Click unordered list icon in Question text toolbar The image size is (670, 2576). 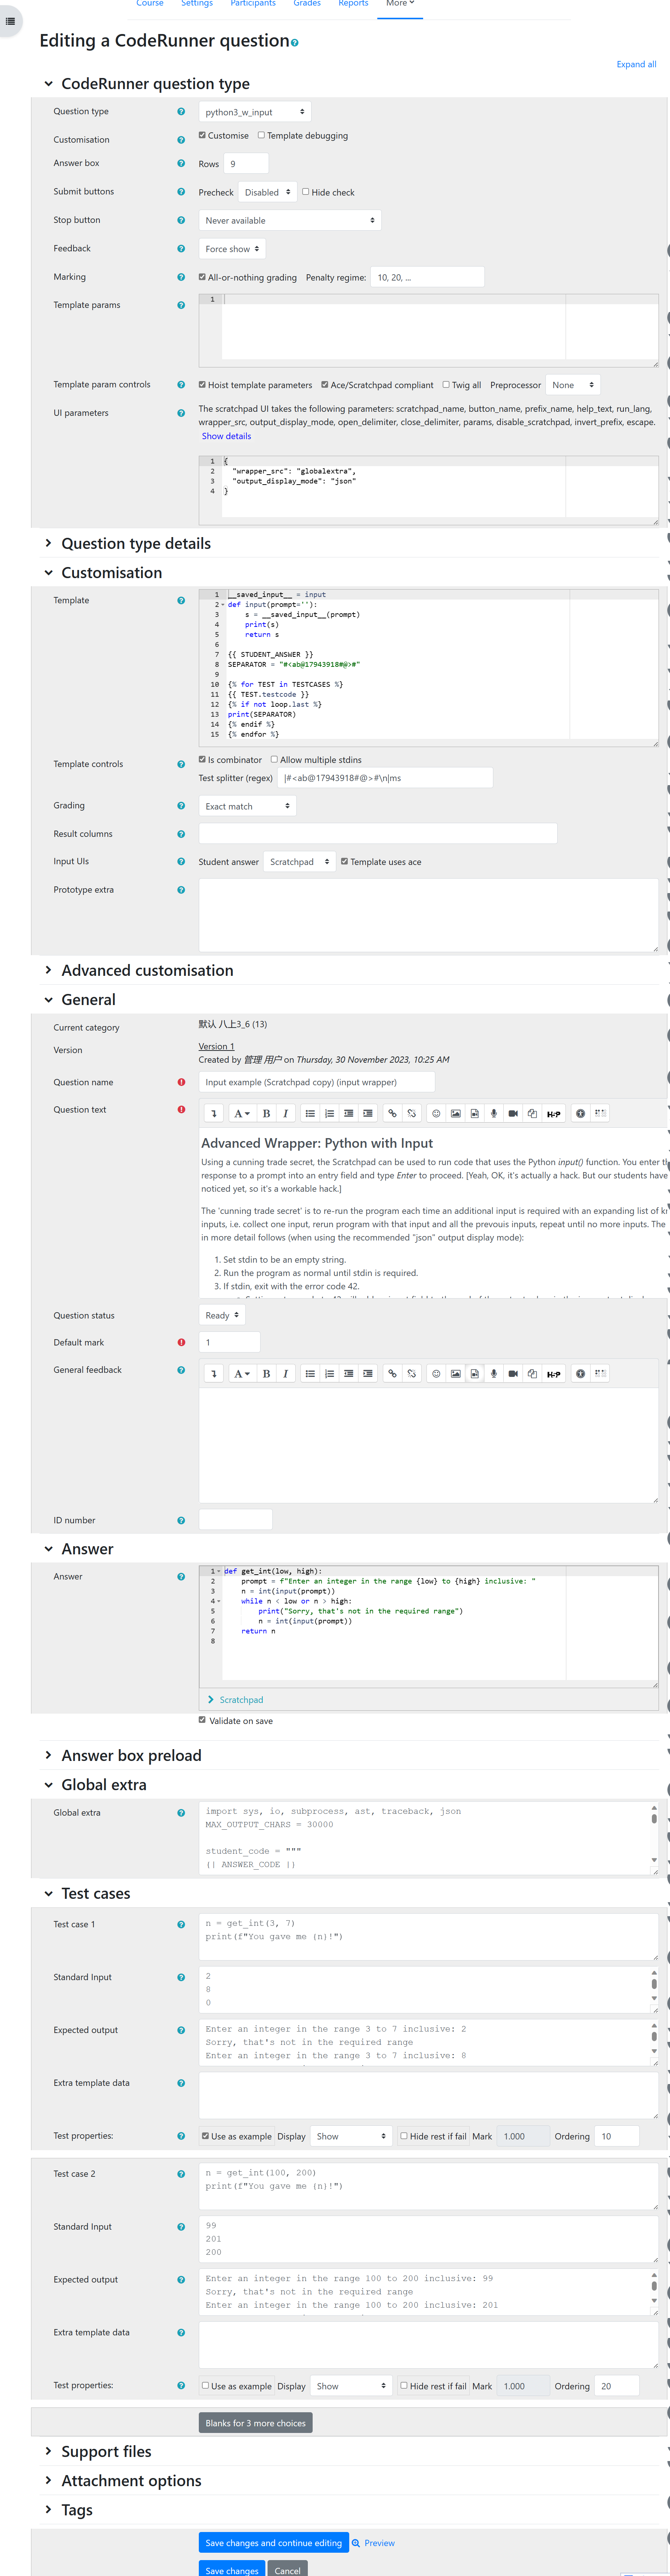click(310, 1113)
